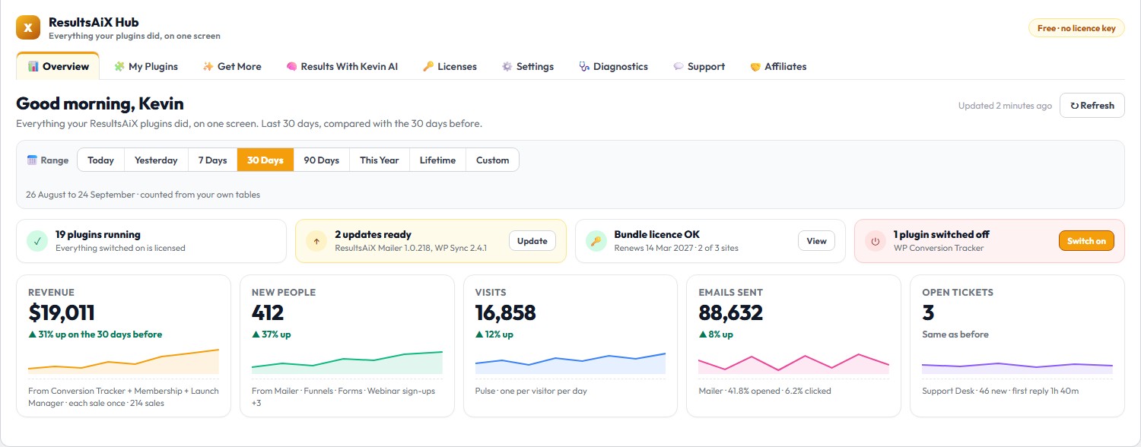Screen dimensions: 1141x447
Task: Go to Results With Kevin AI tab
Action: (x=342, y=66)
